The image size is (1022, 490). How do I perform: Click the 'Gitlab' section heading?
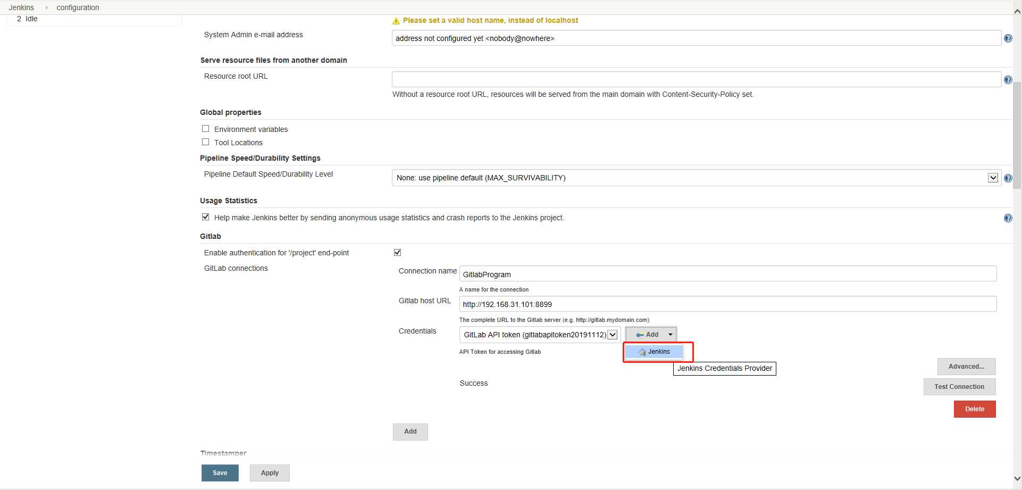click(x=211, y=236)
